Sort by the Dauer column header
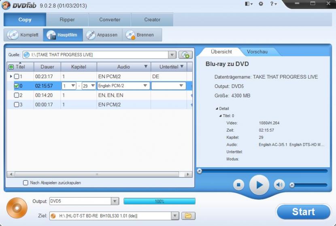 pyautogui.click(x=47, y=67)
